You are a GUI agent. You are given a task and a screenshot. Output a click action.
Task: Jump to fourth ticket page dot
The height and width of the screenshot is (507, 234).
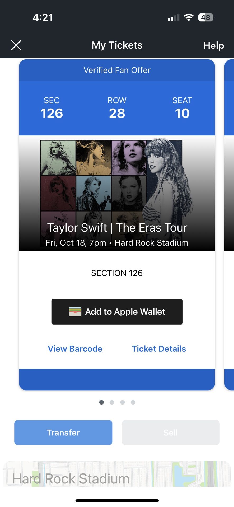click(133, 402)
